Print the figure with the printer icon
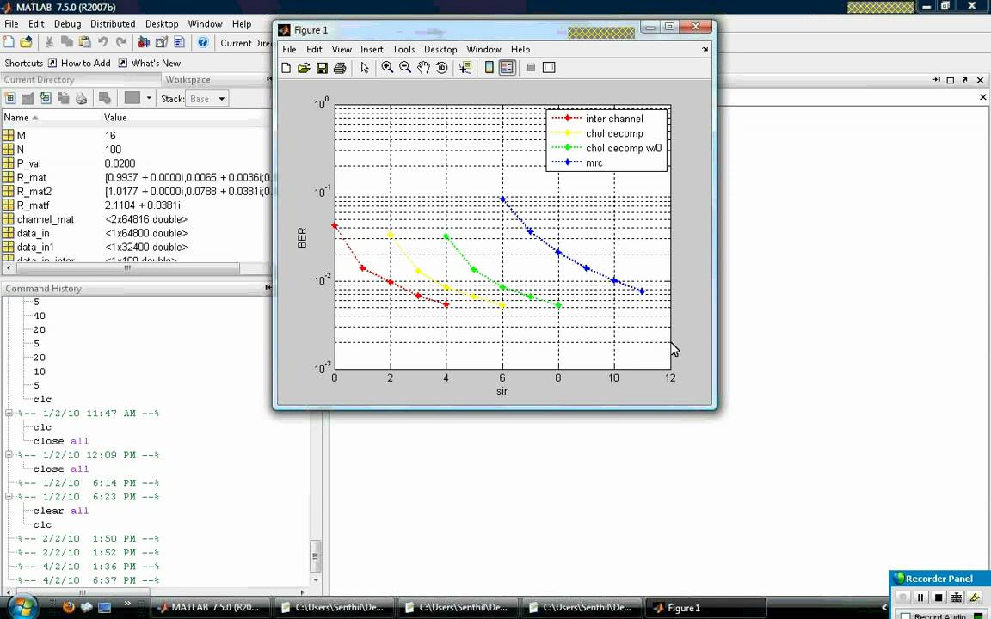The height and width of the screenshot is (619, 991). click(x=340, y=68)
